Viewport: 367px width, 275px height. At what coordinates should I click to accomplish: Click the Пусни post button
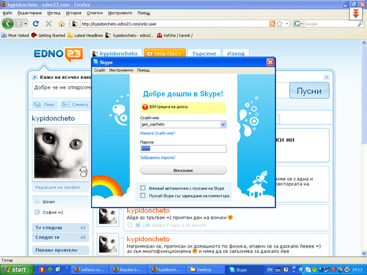click(x=309, y=90)
